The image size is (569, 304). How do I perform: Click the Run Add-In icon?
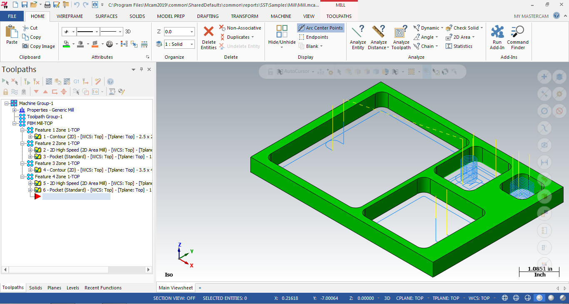[497, 37]
